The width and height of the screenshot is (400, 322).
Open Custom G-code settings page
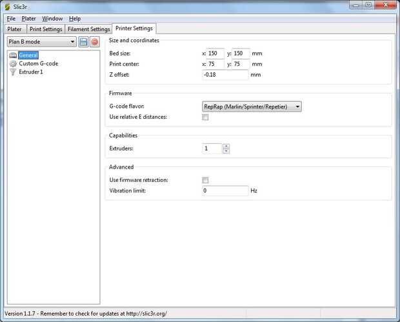(39, 63)
